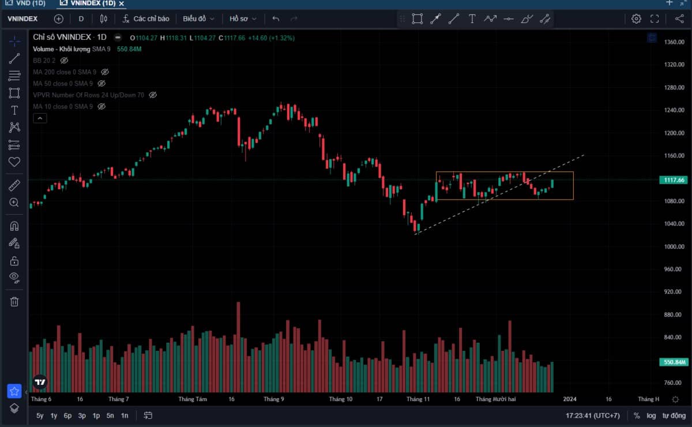Screen dimensions: 692x427
Task: Click the heart favorites icon in sidebar
Action: (14, 162)
